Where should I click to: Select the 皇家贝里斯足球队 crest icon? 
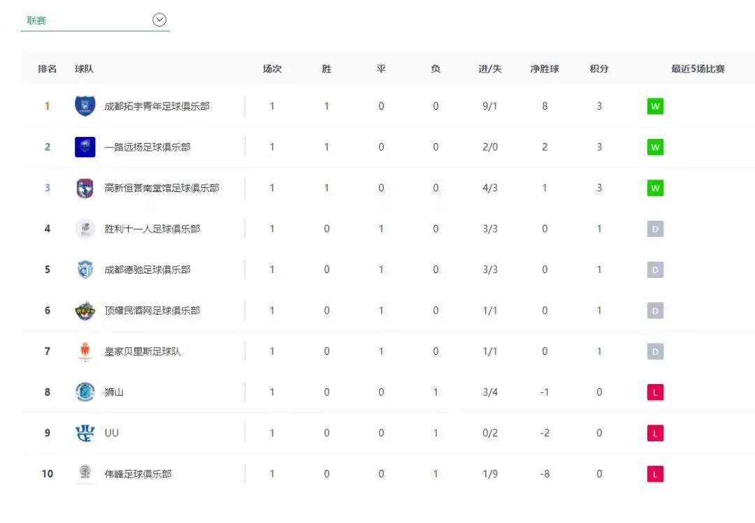click(85, 351)
